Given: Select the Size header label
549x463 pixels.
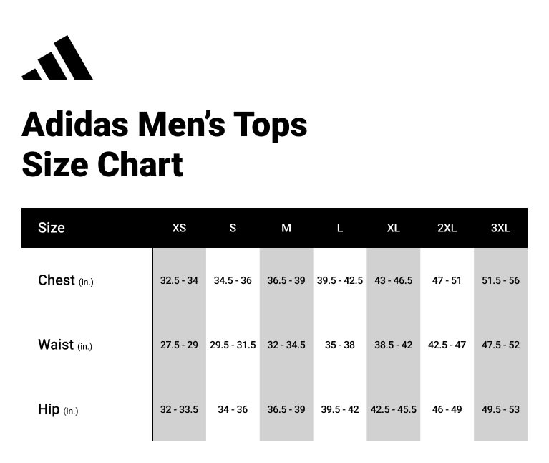Looking at the screenshot, I should click(52, 228).
